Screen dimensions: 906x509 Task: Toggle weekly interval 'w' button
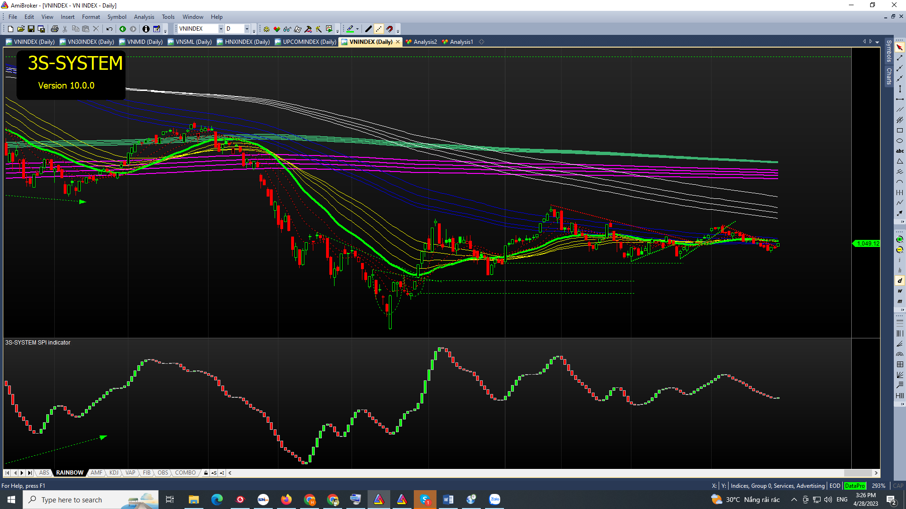(x=899, y=291)
